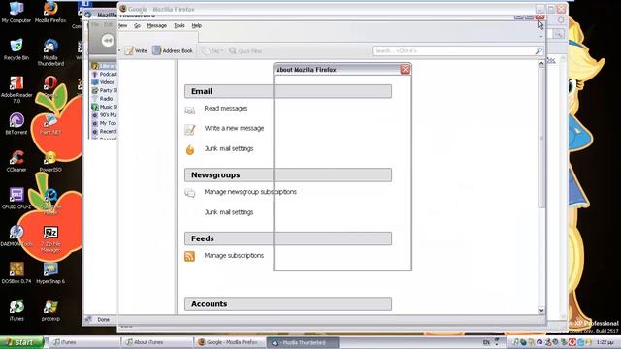Launch iTunes desktop shortcut
621x349 pixels.
pyautogui.click(x=16, y=309)
